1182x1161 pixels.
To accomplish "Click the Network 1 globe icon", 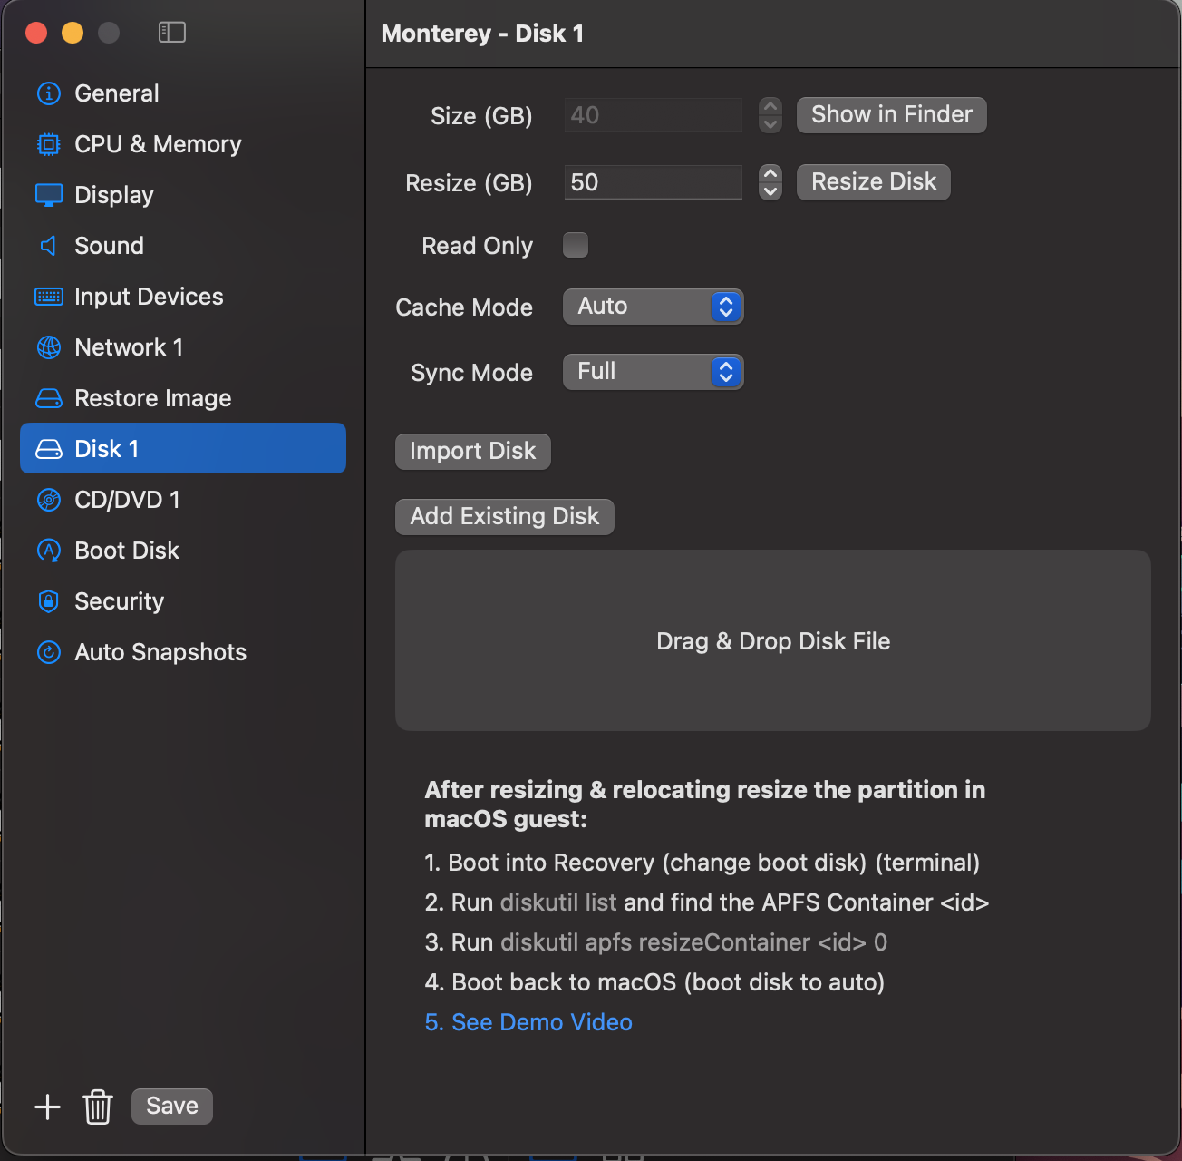I will click(49, 347).
